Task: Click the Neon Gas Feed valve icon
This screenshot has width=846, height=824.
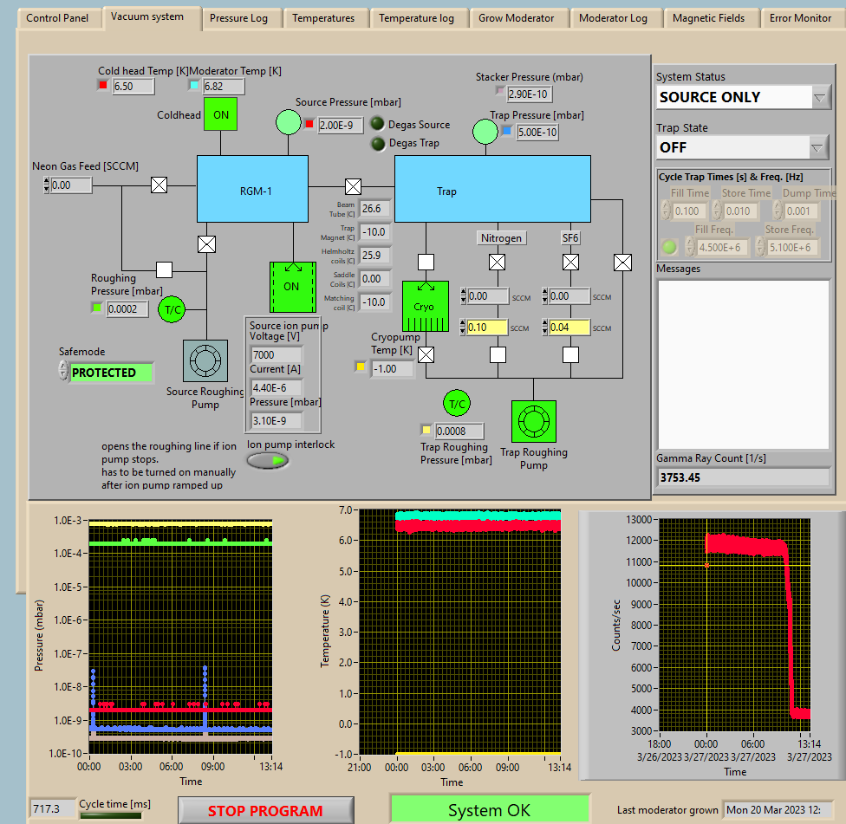Action: [159, 185]
